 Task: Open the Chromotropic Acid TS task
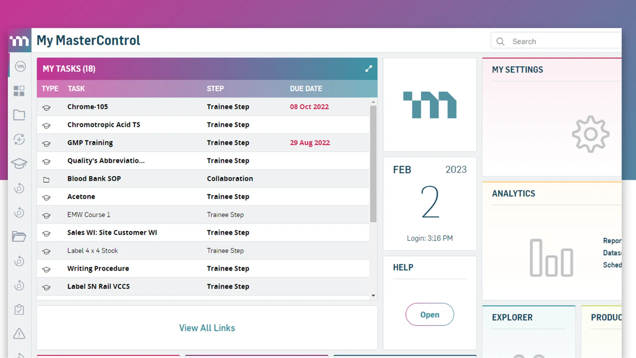(x=104, y=125)
